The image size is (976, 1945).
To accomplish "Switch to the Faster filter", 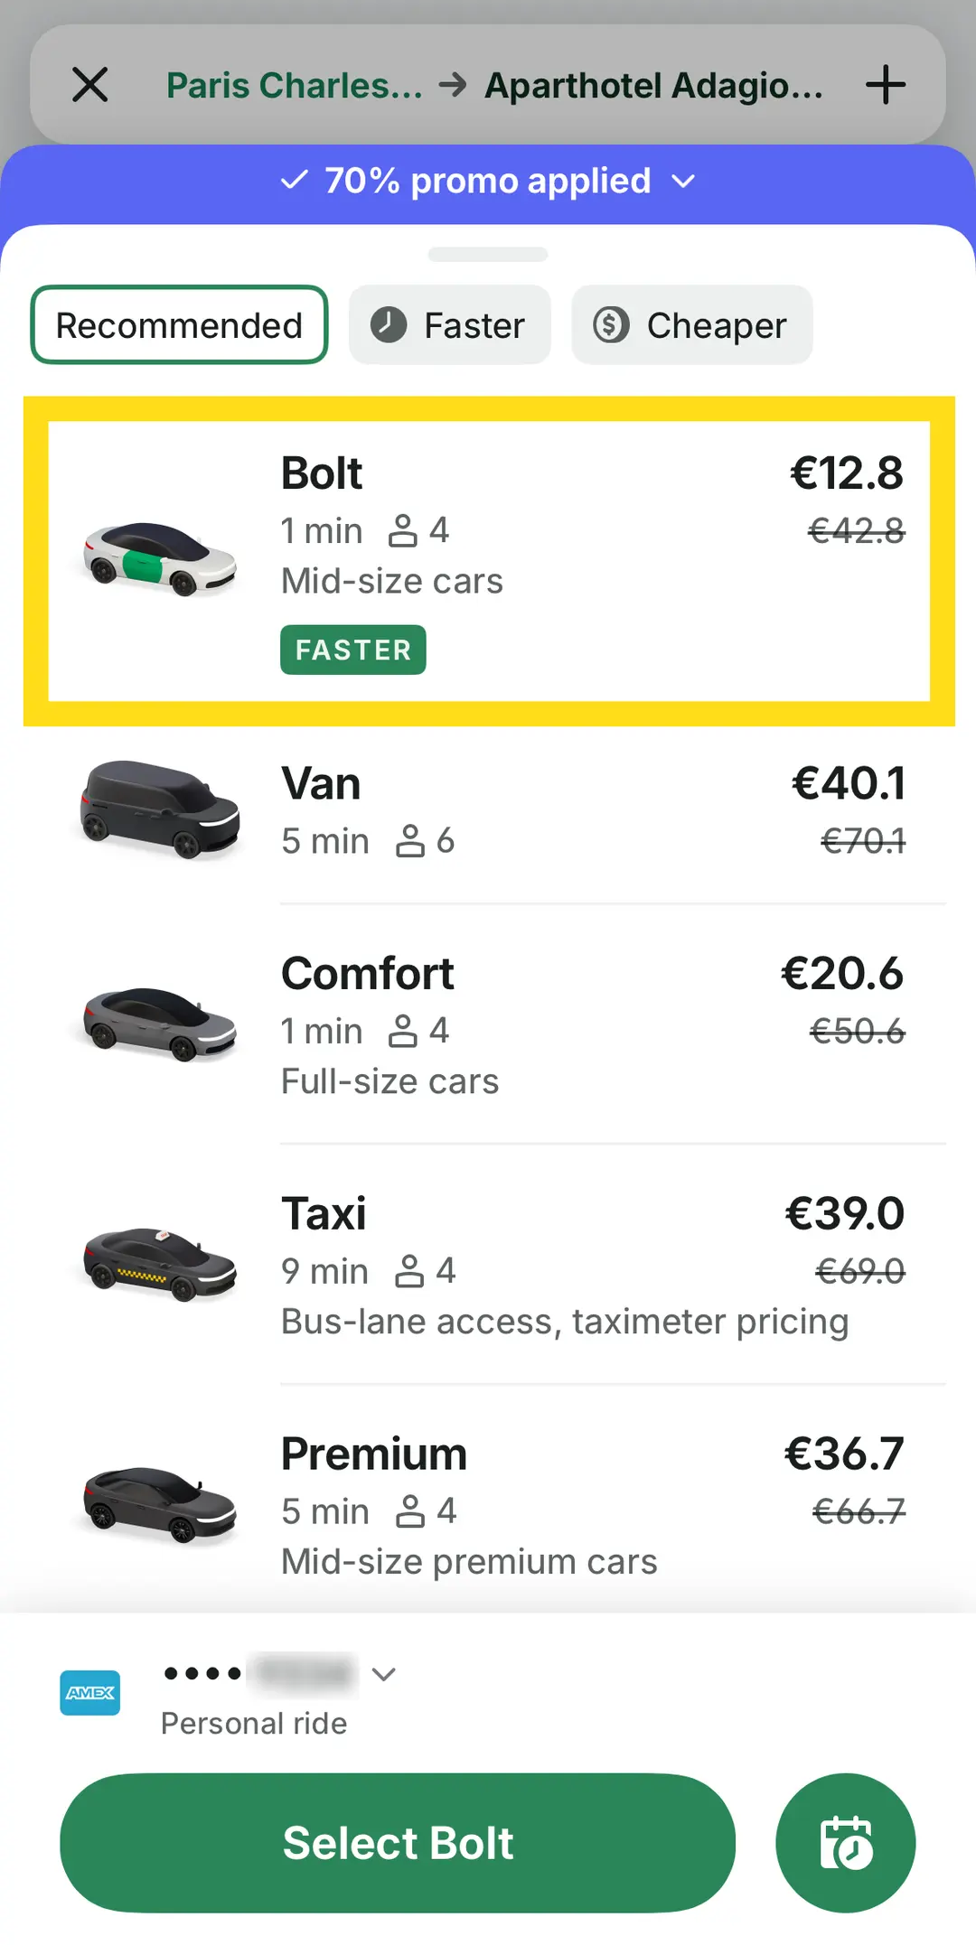I will tap(449, 325).
